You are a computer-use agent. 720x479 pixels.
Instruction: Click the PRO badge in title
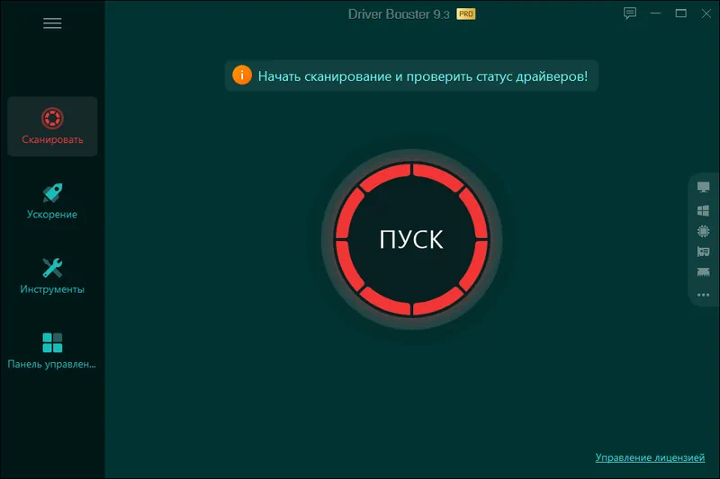(466, 14)
